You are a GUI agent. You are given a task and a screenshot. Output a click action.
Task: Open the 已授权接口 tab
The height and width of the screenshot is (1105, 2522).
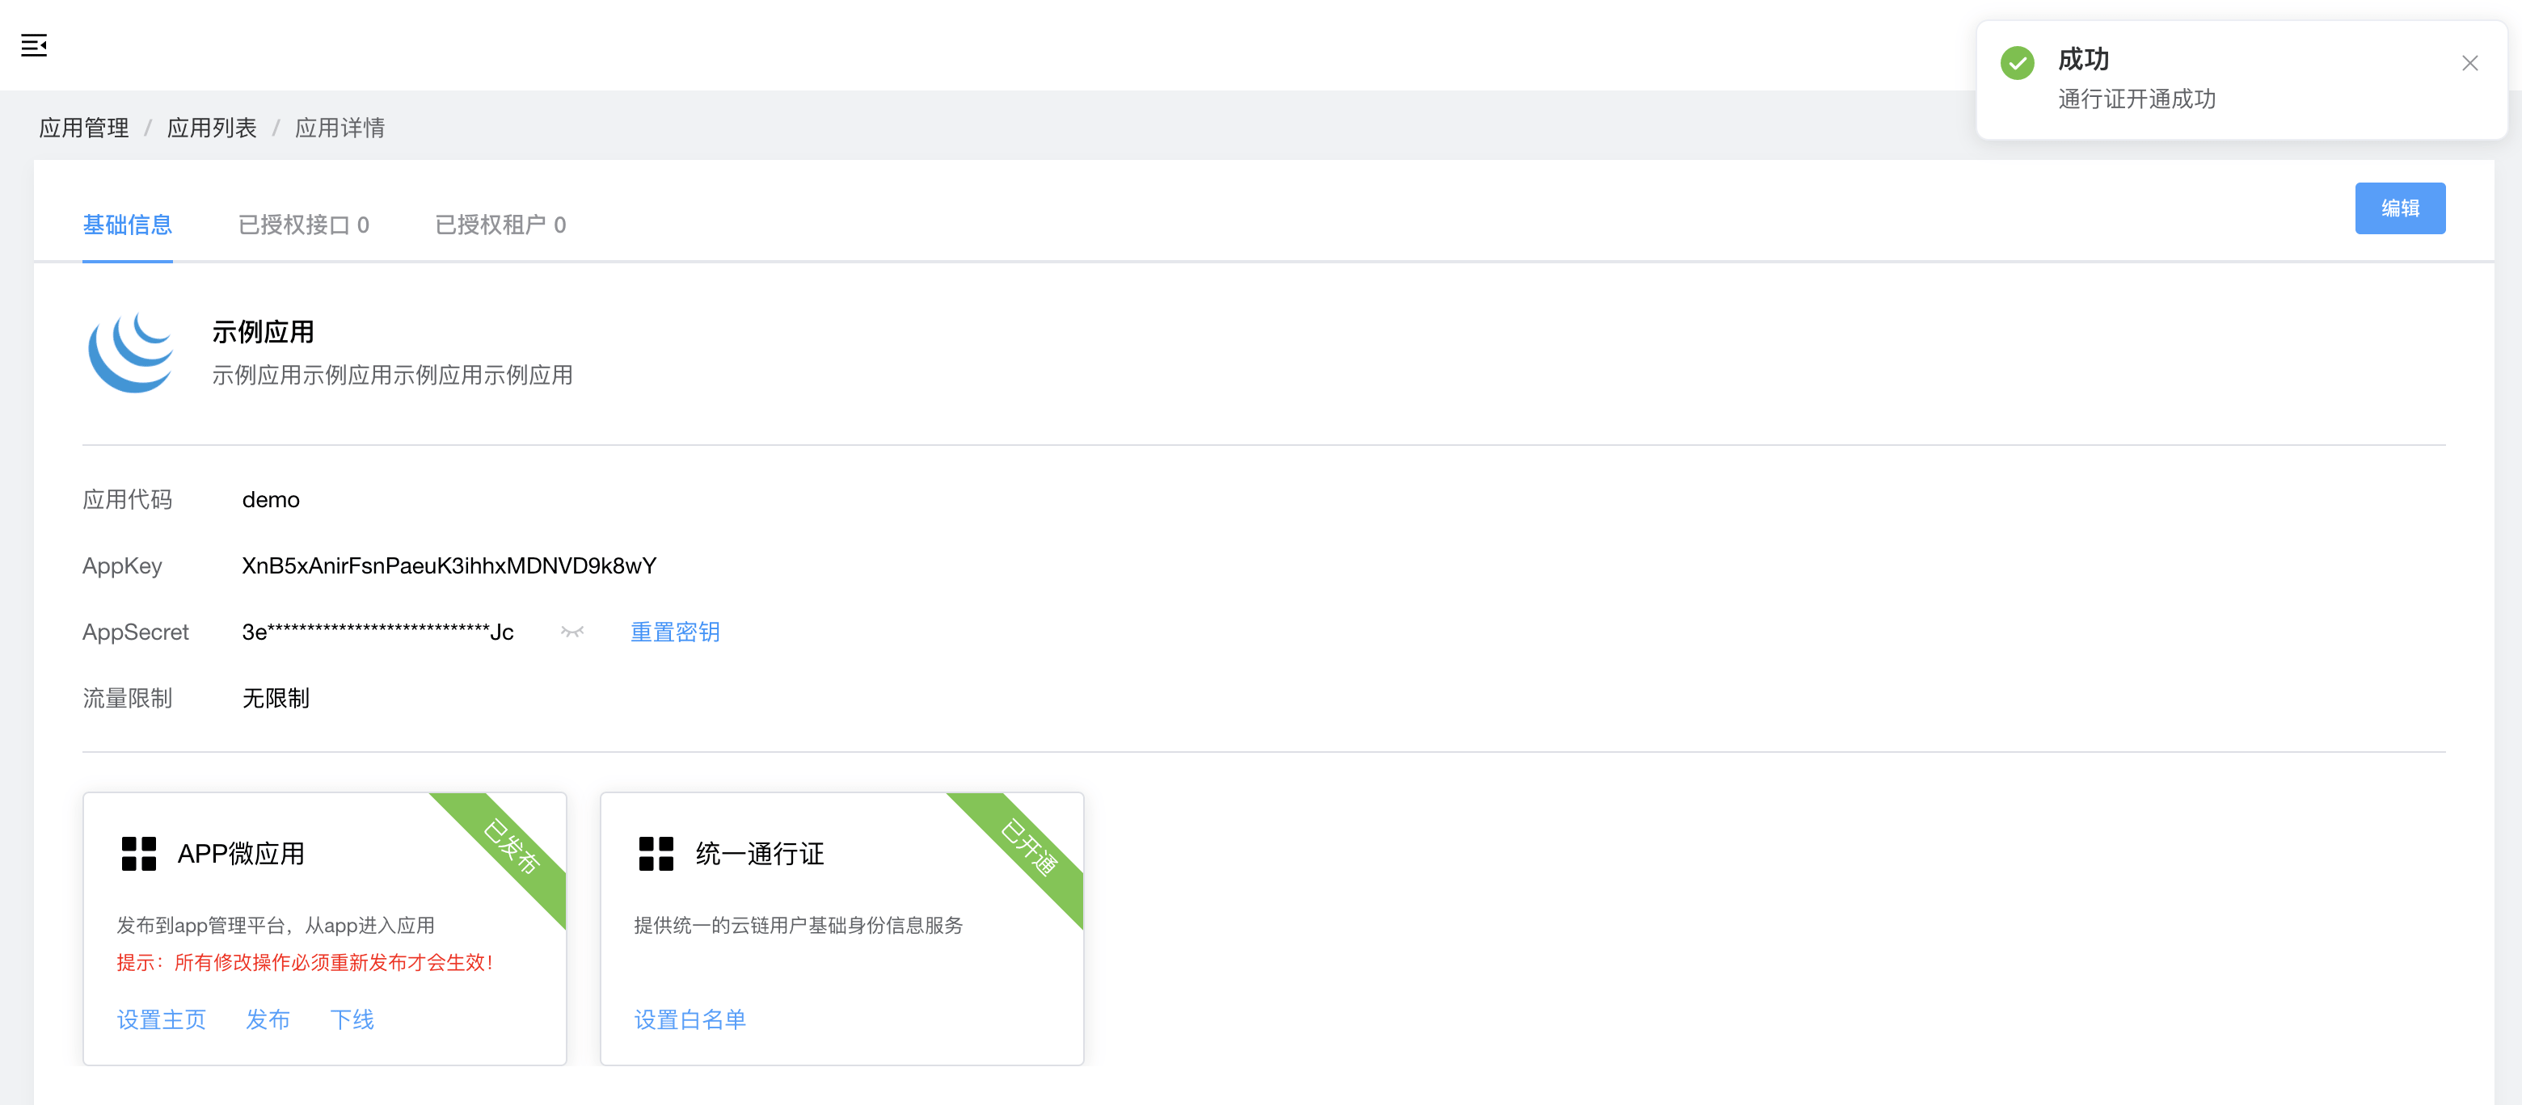point(303,225)
